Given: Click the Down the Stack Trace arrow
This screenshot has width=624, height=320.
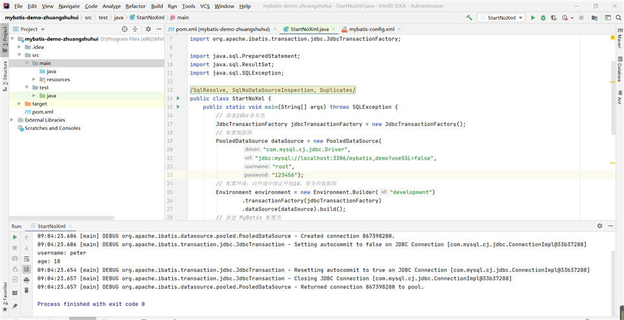Looking at the screenshot, I should click(x=26, y=248).
